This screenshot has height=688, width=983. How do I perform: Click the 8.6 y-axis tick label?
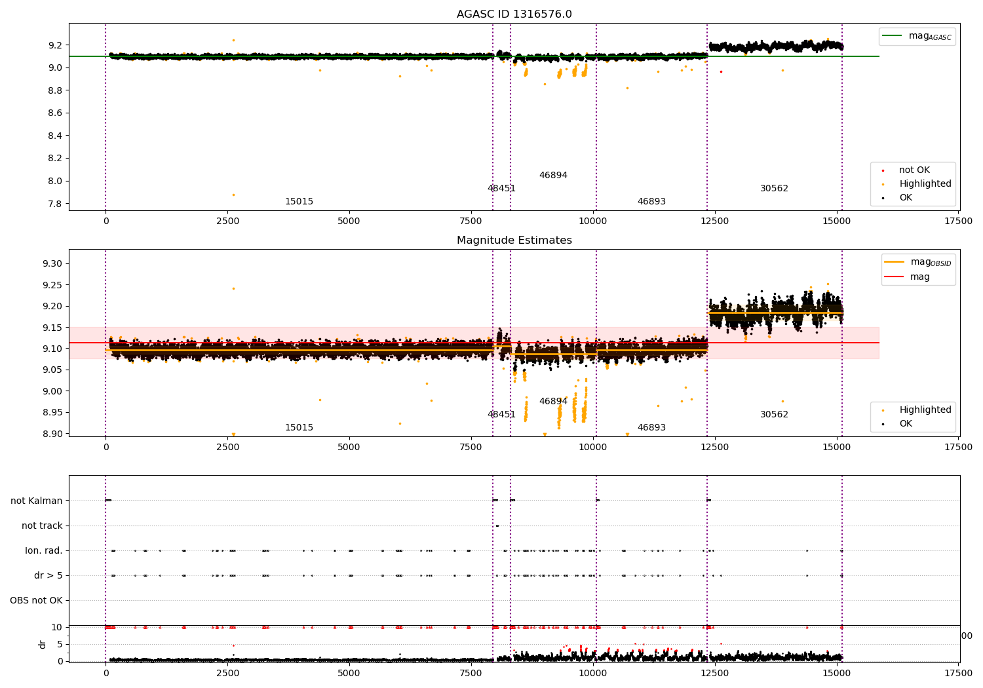(55, 113)
